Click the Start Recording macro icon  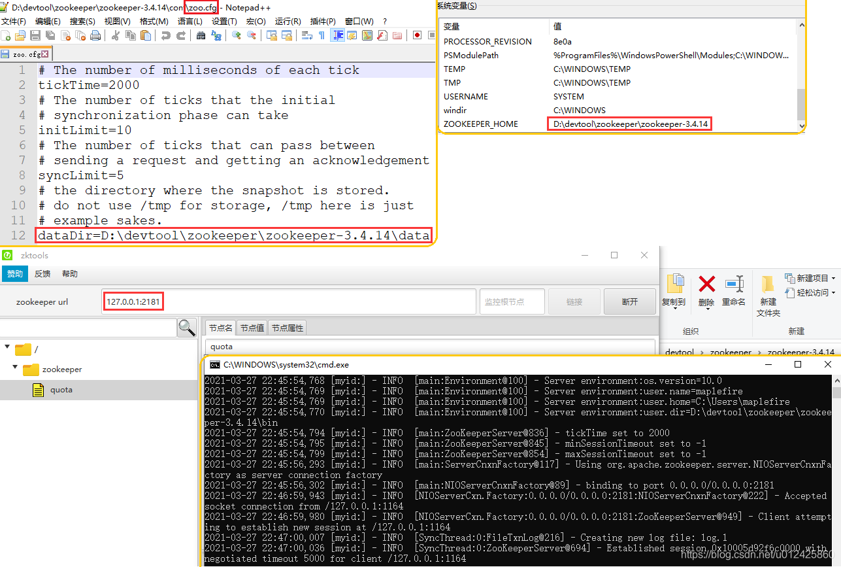pyautogui.click(x=417, y=35)
